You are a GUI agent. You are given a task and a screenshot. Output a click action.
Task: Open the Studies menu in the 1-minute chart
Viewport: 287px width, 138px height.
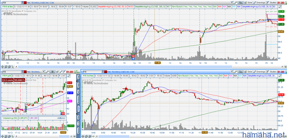pyautogui.click(x=272, y=72)
